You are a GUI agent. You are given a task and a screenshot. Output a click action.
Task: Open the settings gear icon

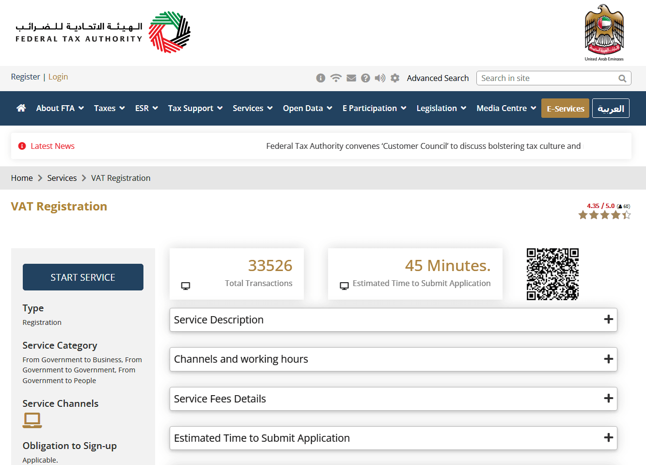pos(394,78)
